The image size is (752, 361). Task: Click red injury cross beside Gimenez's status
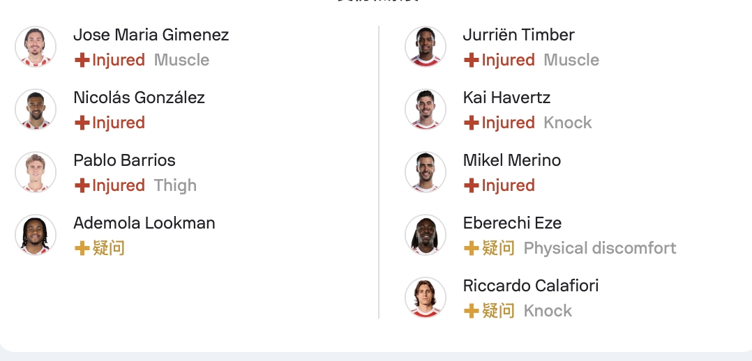point(82,61)
